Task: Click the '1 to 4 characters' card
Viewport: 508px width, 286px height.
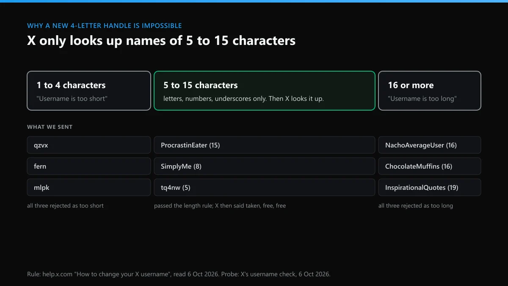Action: pyautogui.click(x=89, y=91)
